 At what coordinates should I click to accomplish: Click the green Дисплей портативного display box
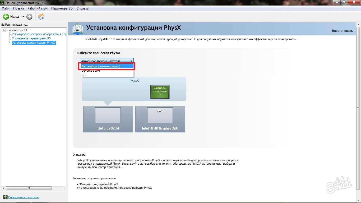click(160, 92)
